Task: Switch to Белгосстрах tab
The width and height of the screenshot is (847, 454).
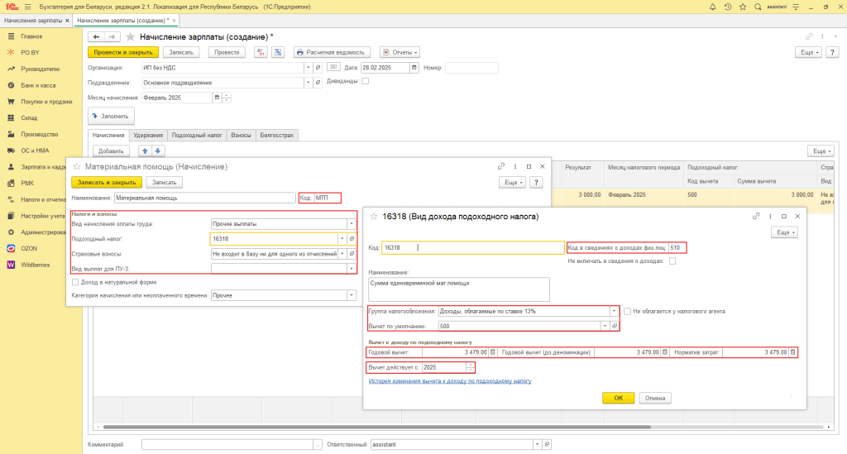Action: click(x=276, y=135)
